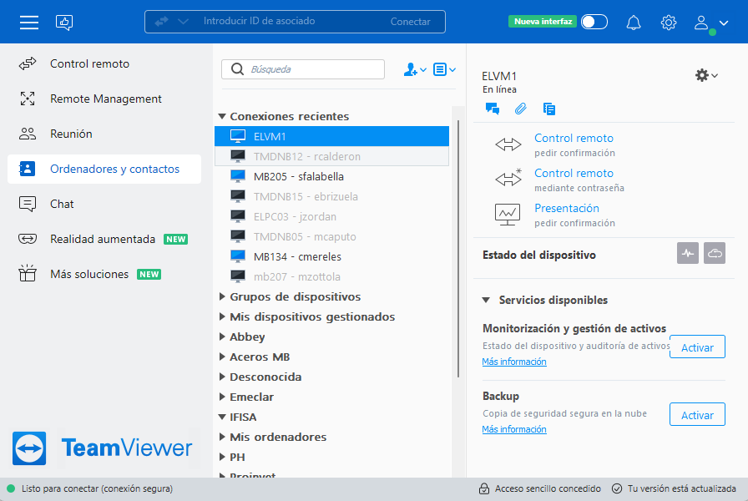This screenshot has width=748, height=501.
Task: Click the file transfer paperclip icon
Action: (518, 109)
